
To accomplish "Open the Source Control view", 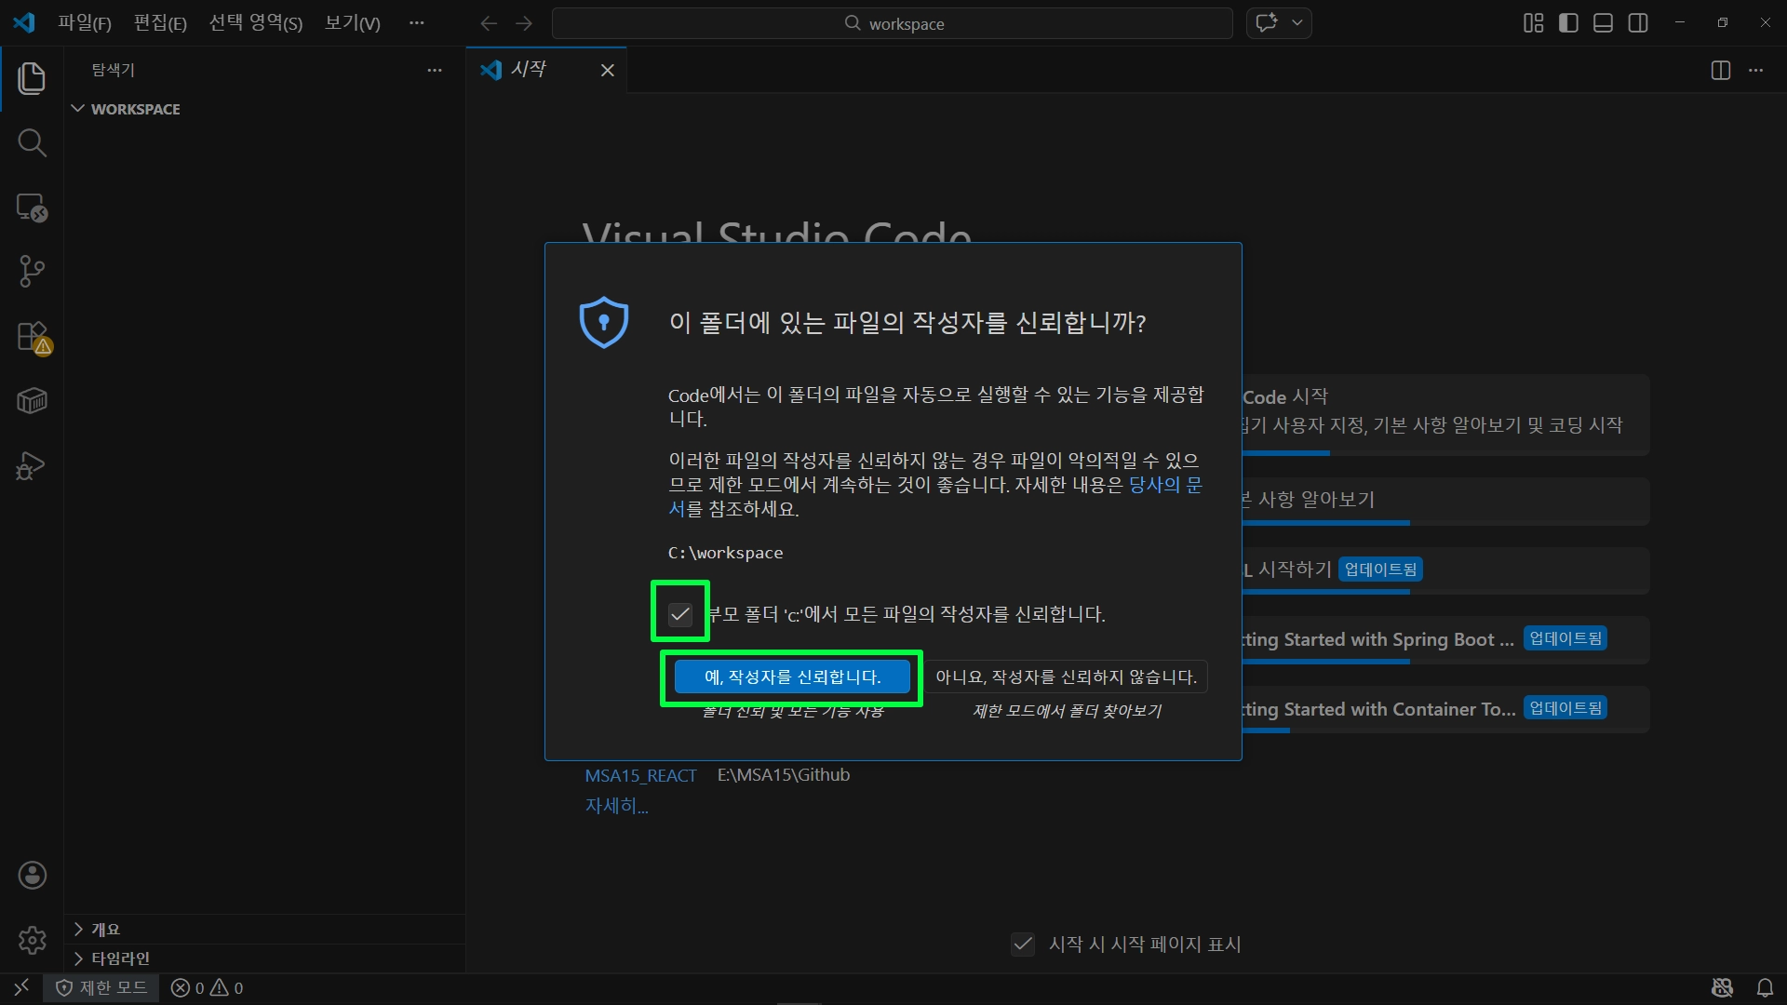I will (x=32, y=271).
